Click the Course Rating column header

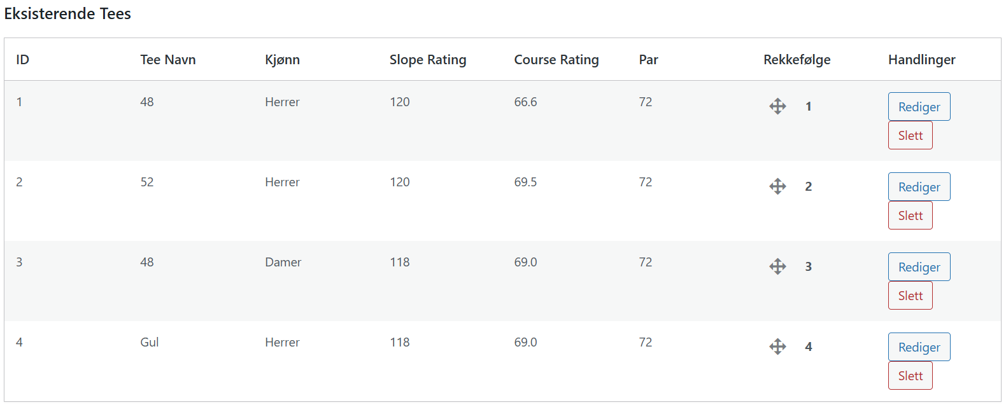pos(556,60)
